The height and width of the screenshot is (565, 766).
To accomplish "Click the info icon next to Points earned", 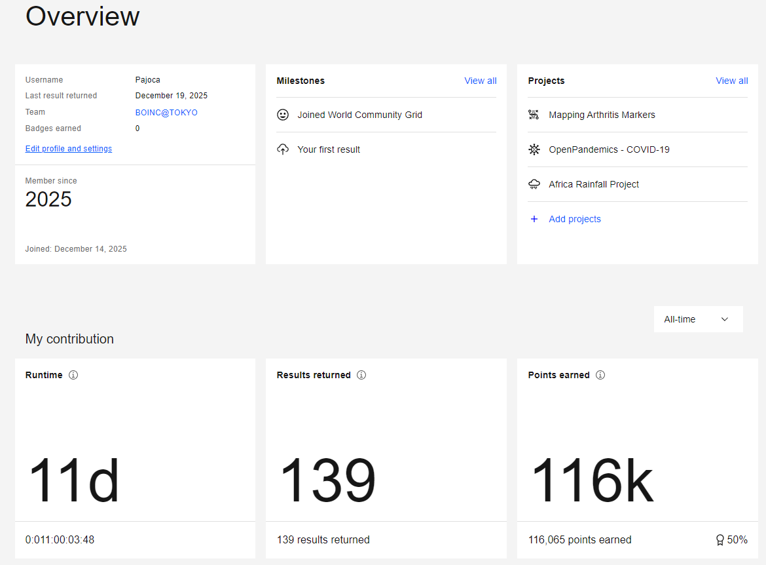I will click(600, 375).
